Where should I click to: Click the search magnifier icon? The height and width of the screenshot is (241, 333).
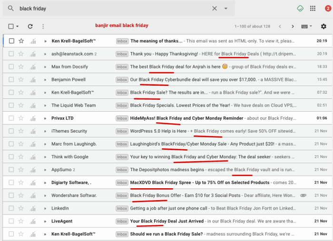[x=10, y=8]
